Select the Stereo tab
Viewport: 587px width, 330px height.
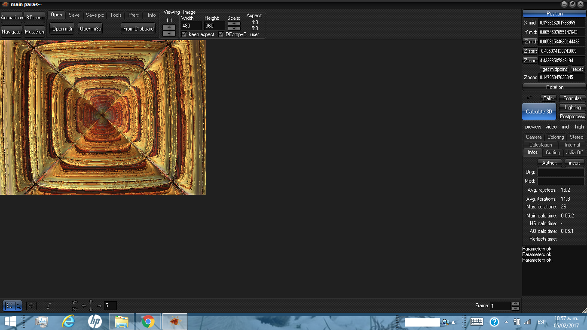576,137
